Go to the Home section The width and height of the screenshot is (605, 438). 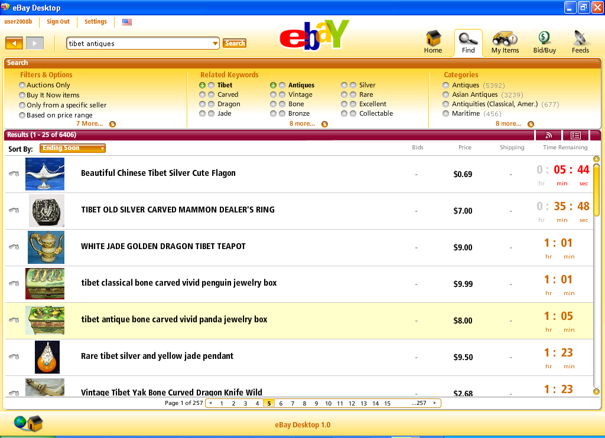point(433,42)
